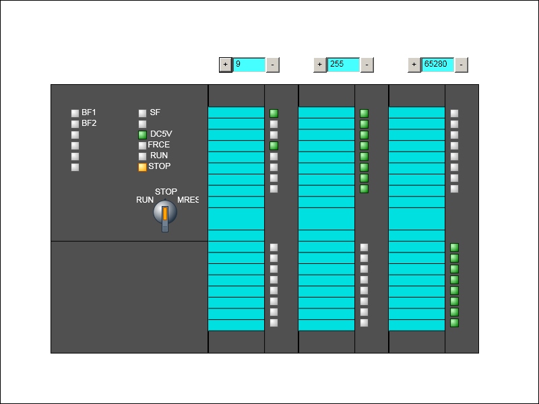This screenshot has height=404, width=539.
Task: Click the BF2 status LED
Action: point(75,124)
